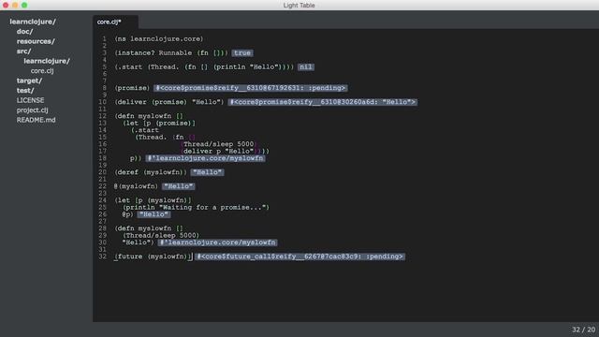Click the 32 / 20 cursor position indicator
The image size is (599, 337).
coord(583,330)
